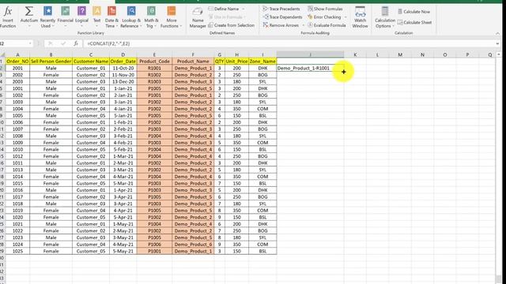Screen dimensions: 506x284
Task: Collapse the ribbon with the chevron
Action: tap(497, 33)
